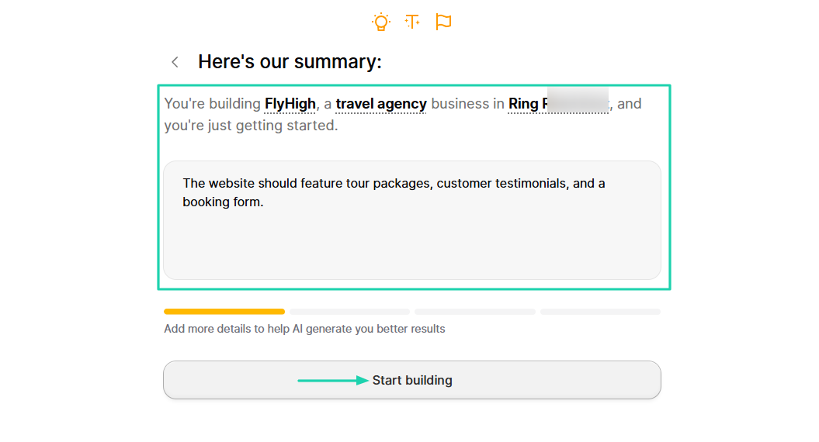Select the text sparkle icon
This screenshot has height=442, width=819.
point(412,22)
